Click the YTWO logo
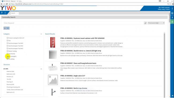This screenshot has height=98, width=174. (8, 8)
